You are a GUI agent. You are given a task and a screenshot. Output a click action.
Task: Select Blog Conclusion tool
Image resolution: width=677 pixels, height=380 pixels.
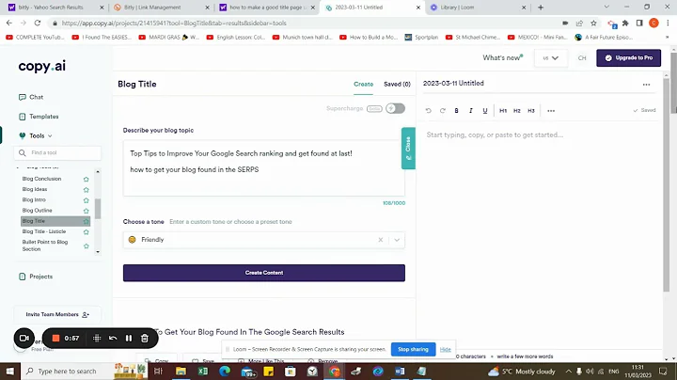click(x=42, y=179)
